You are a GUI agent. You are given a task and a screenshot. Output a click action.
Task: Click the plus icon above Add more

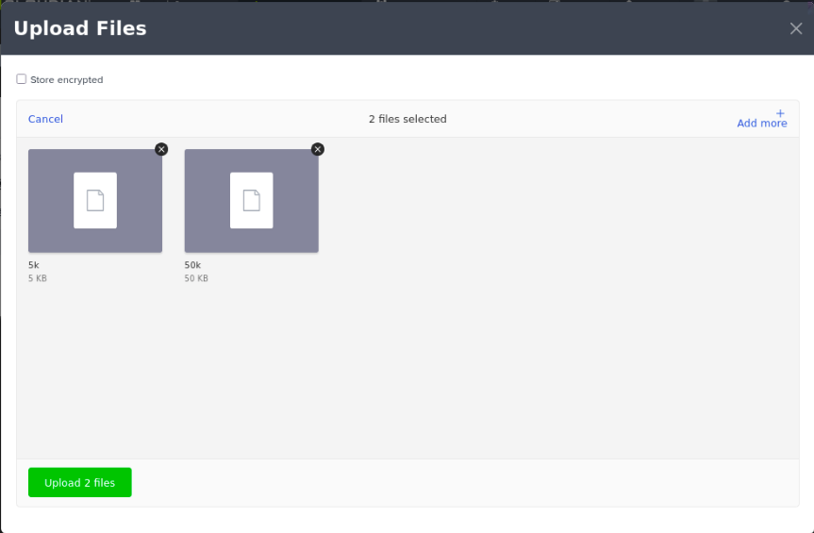click(x=780, y=113)
